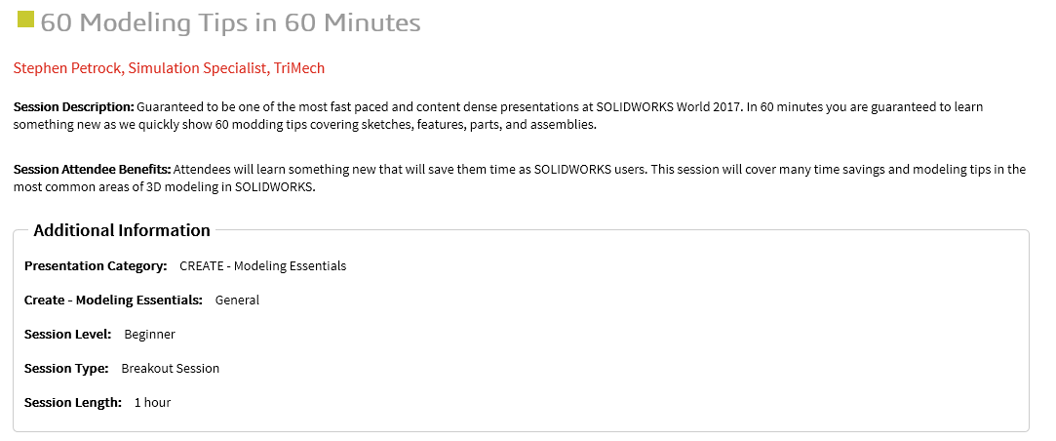Click the "CREATE - Modeling Essentials" category value
This screenshot has height=441, width=1056.
click(x=263, y=265)
